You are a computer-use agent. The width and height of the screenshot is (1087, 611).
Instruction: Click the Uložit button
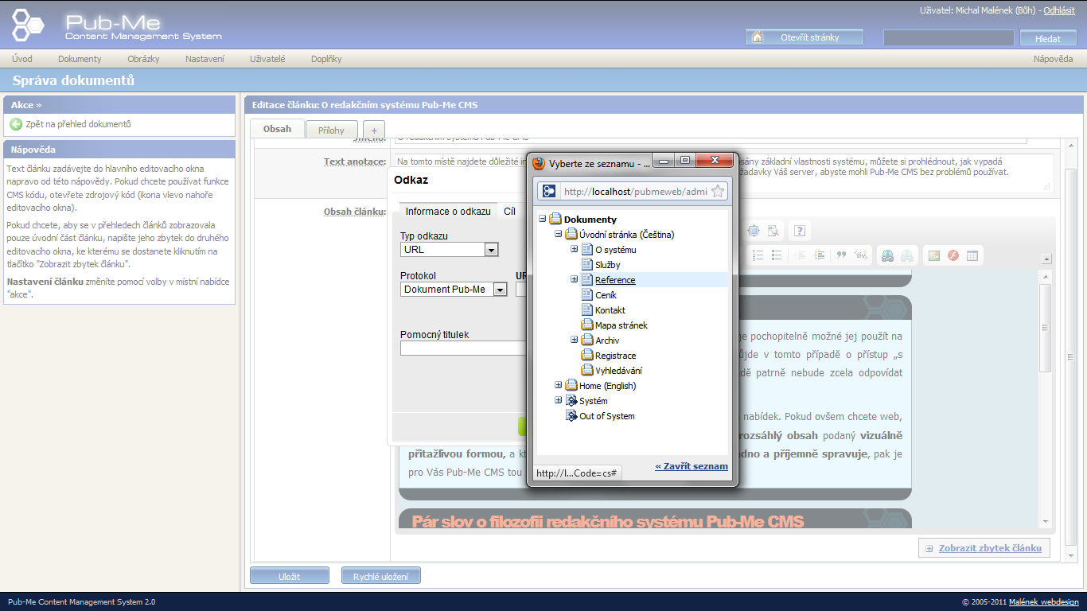(290, 576)
